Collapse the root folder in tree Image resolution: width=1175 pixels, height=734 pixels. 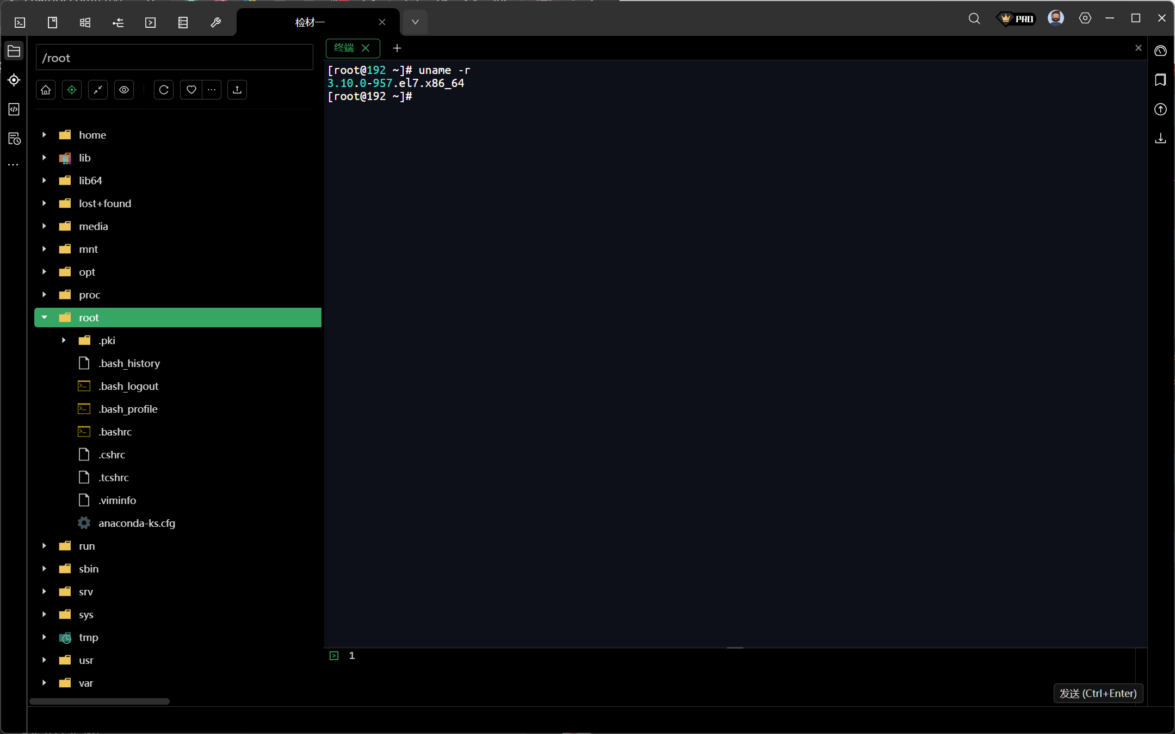[45, 318]
